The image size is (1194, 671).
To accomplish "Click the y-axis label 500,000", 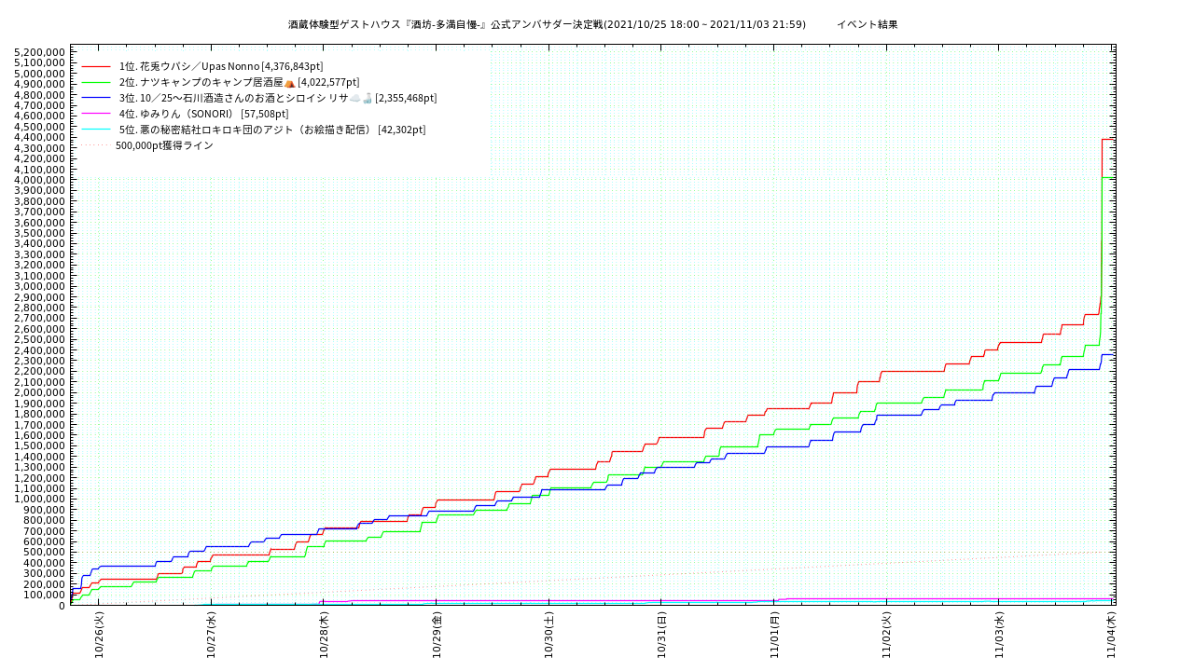I will point(45,553).
